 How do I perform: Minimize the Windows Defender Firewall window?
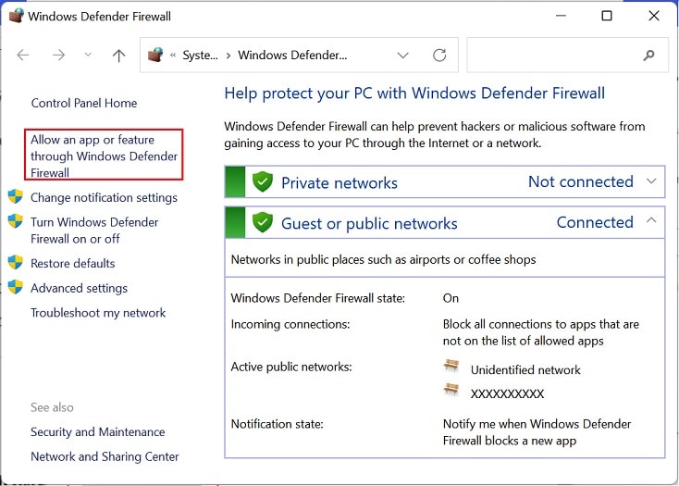(561, 16)
